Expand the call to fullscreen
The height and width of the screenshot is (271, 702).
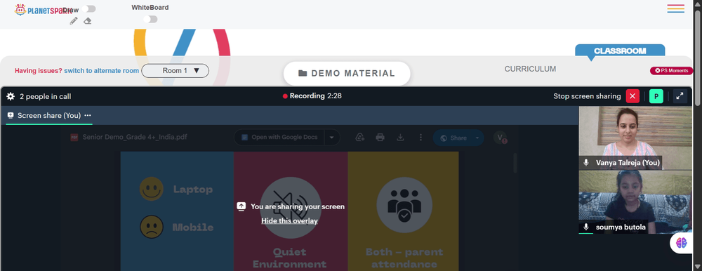coord(680,96)
